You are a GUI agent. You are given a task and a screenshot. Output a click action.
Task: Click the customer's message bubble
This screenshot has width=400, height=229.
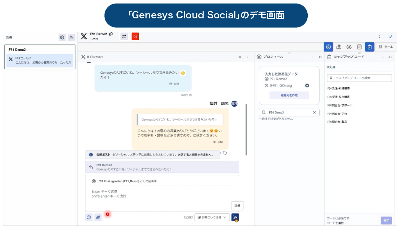(143, 78)
